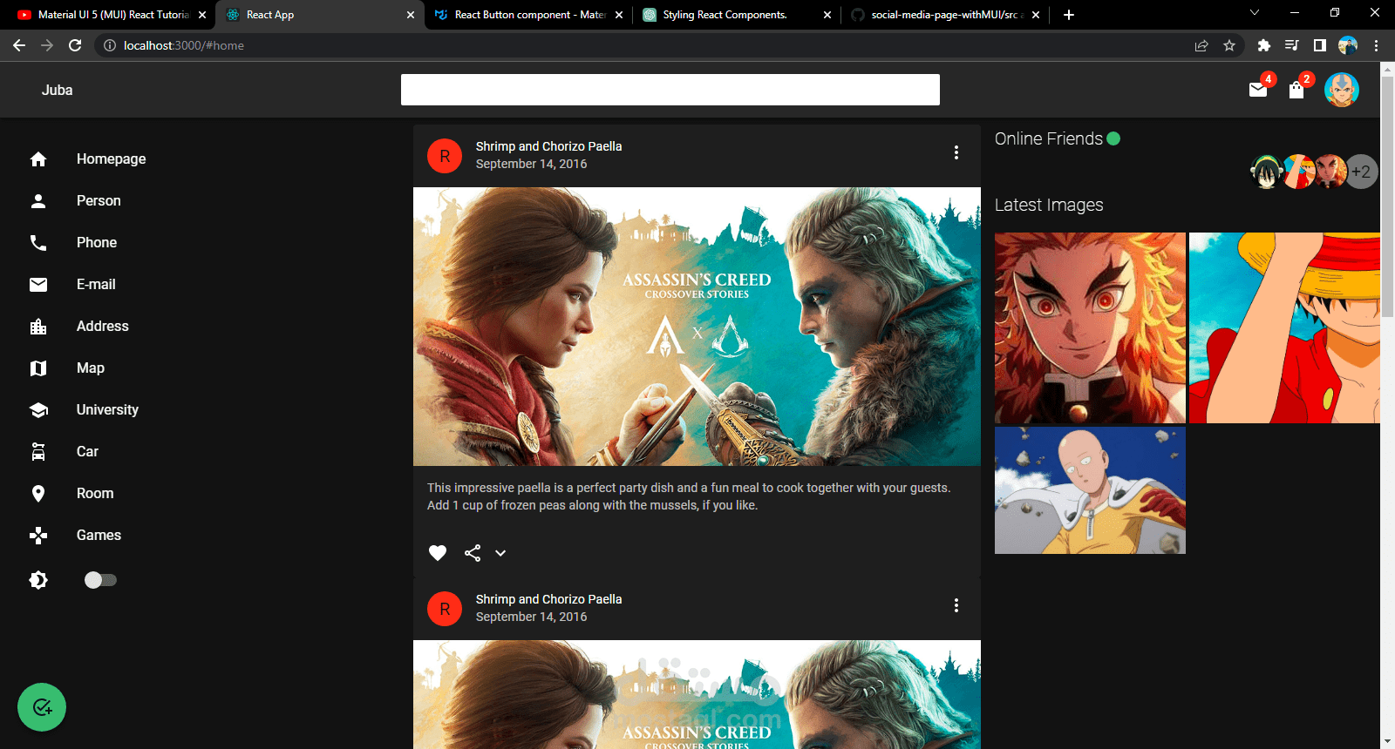Viewport: 1395px width, 749px height.
Task: Like the first Shrimp and Chorizo Paella post
Action: [x=438, y=553]
